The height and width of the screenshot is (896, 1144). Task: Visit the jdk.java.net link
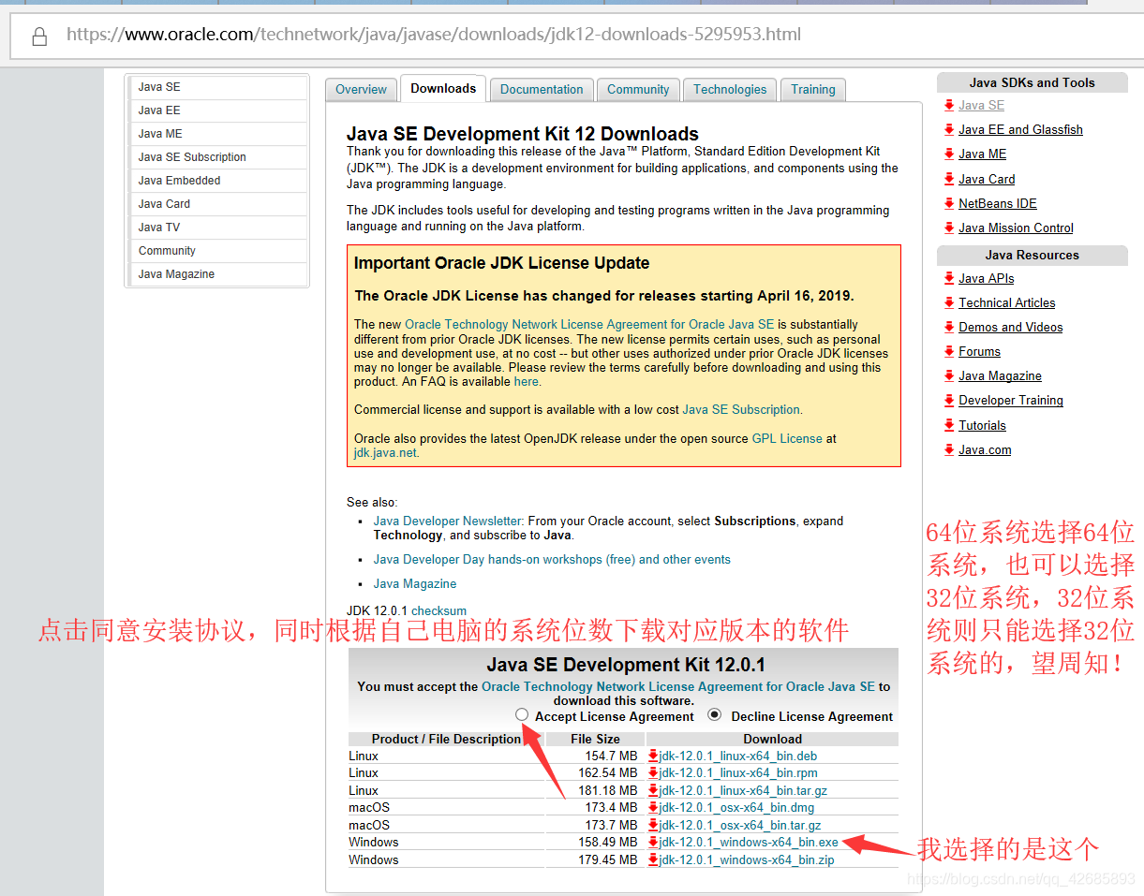[x=385, y=453]
